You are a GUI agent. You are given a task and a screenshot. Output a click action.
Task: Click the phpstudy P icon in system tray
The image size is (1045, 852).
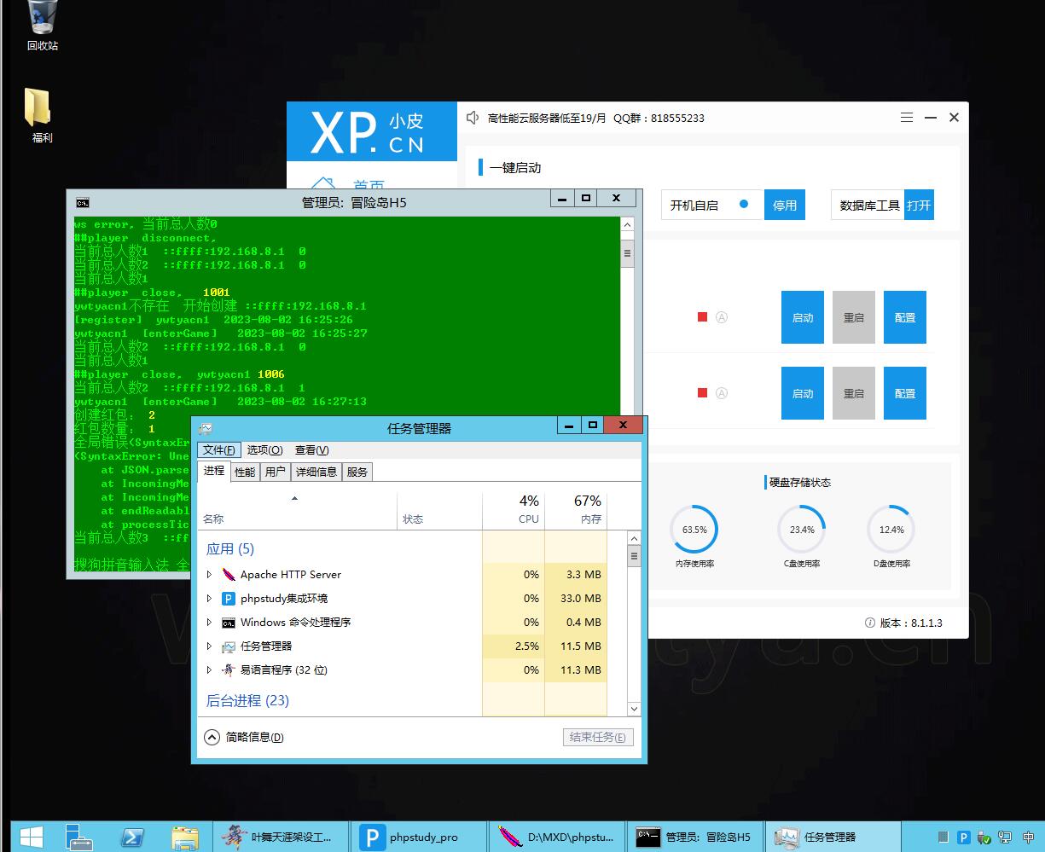tap(964, 838)
